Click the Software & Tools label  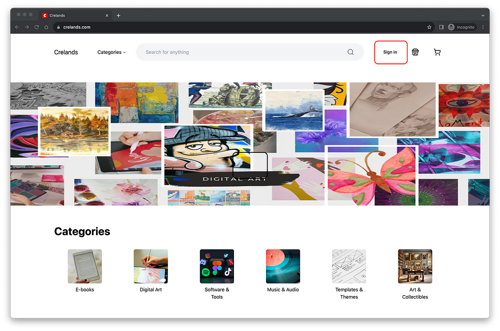[217, 293]
